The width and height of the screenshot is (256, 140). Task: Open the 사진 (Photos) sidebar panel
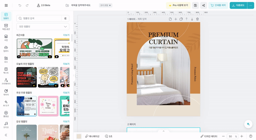[6, 38]
